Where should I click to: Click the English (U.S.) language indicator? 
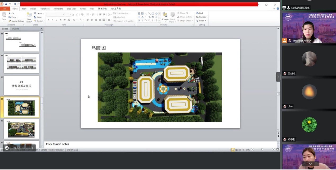click(72, 150)
